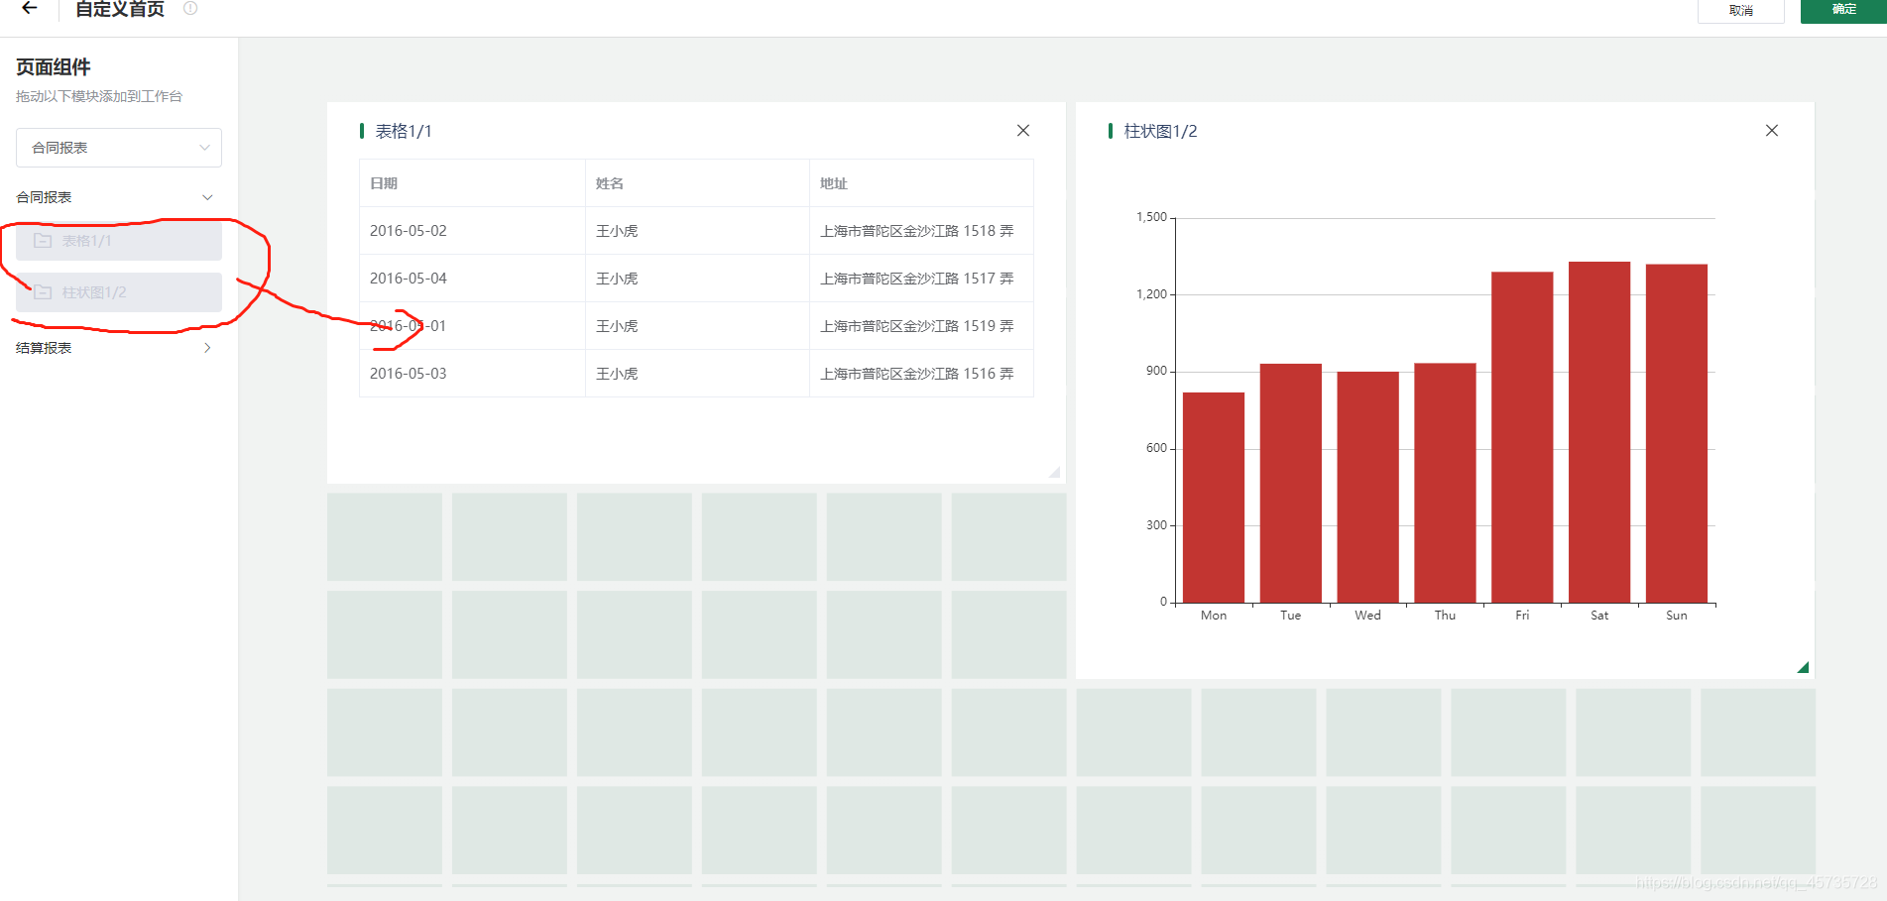
Task: Click the folder icon beside 表格1/1
Action: pyautogui.click(x=43, y=241)
